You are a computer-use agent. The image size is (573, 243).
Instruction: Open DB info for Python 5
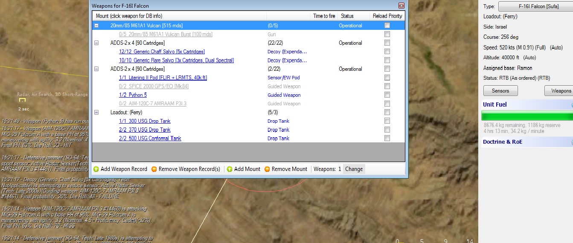point(133,95)
